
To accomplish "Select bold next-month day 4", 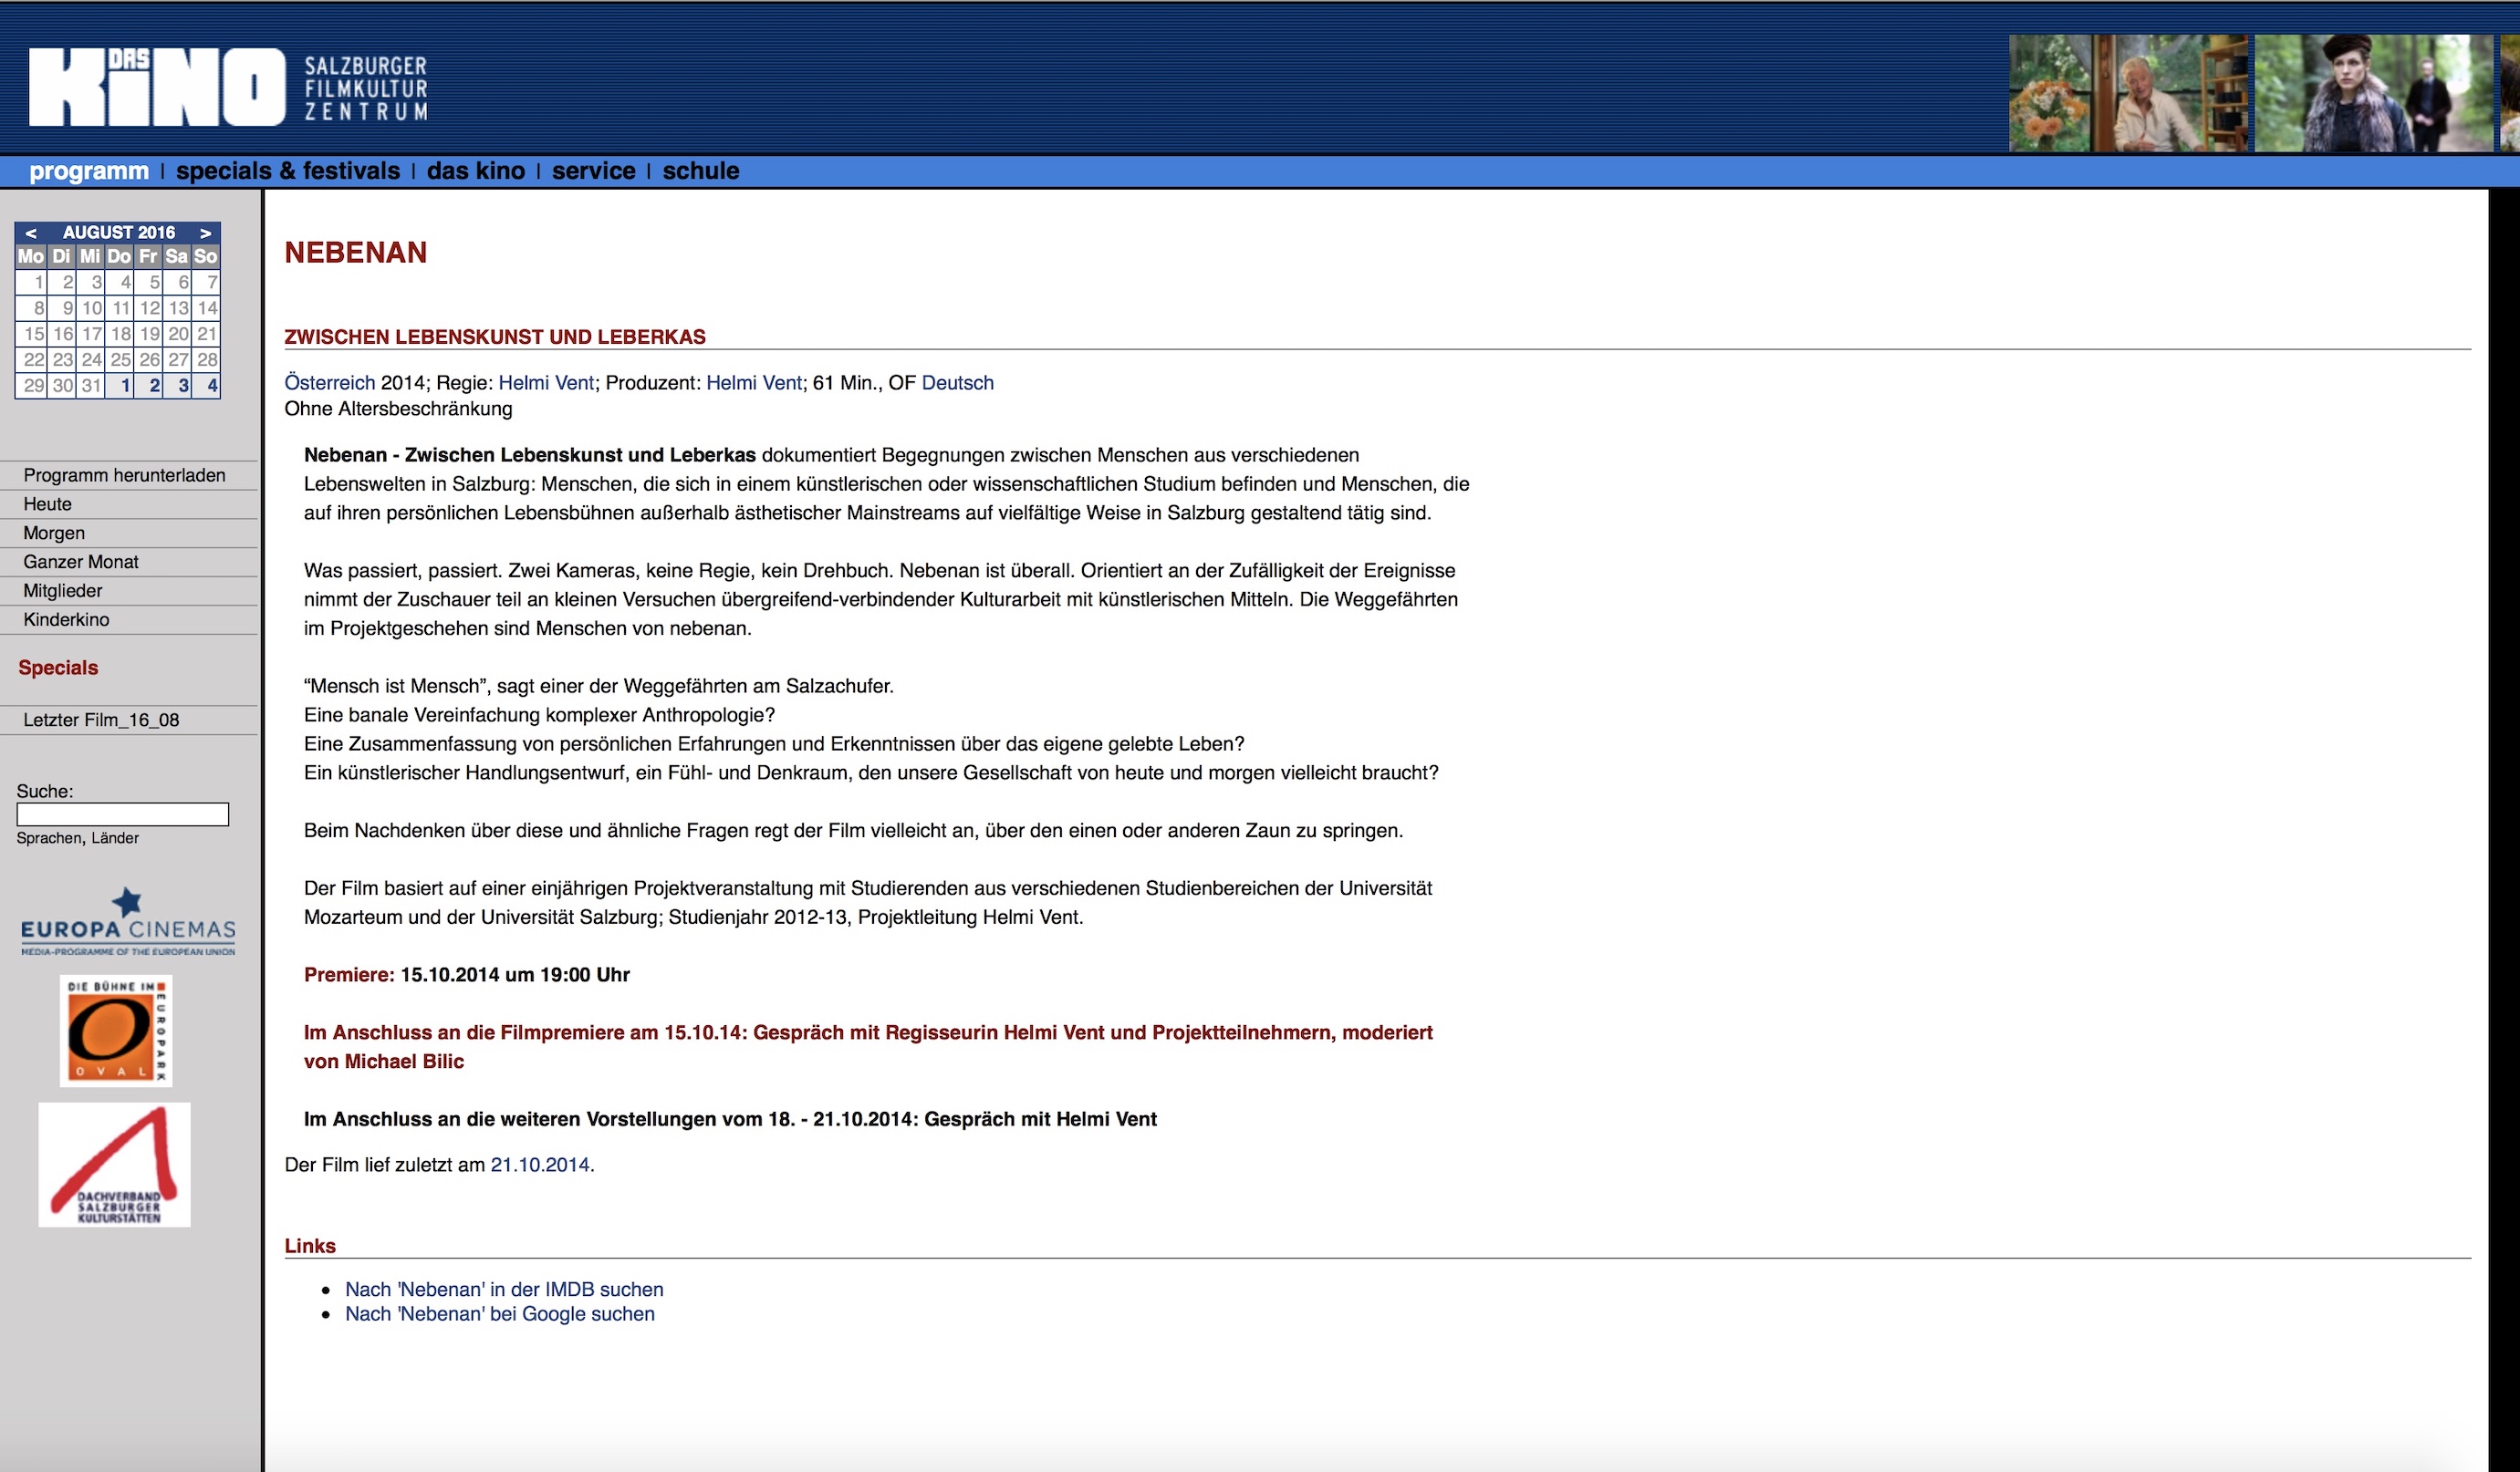I will 207,386.
